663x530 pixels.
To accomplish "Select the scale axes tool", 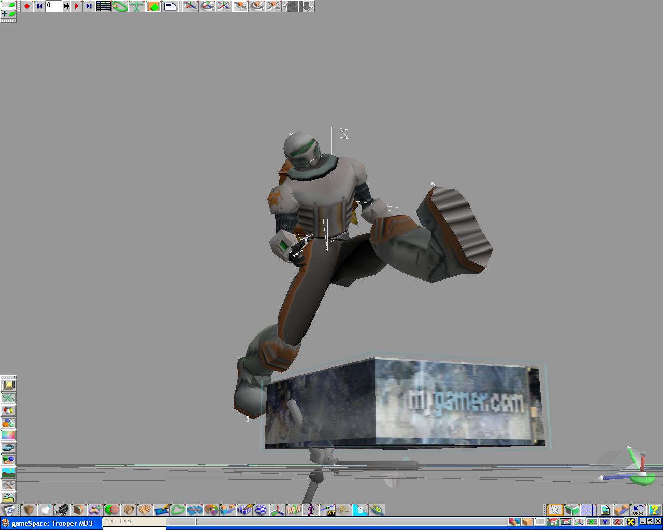I will 224,6.
